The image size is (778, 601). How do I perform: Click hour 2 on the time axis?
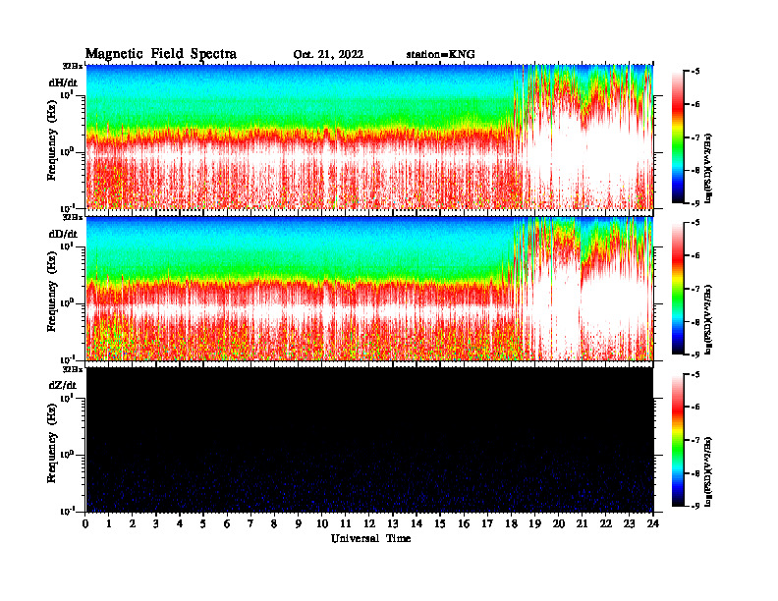click(133, 523)
